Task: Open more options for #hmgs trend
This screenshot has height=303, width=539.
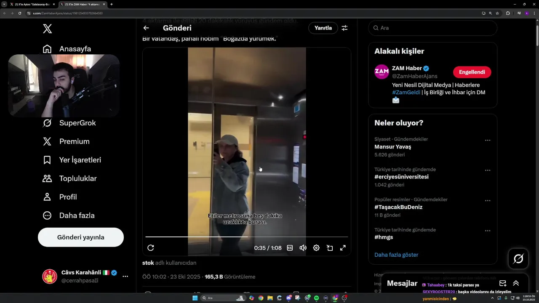Action: tap(488, 231)
